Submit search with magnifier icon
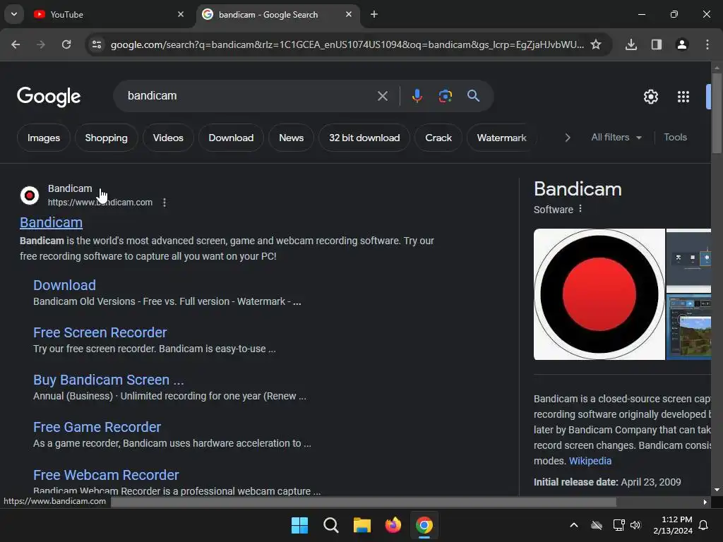 tap(474, 96)
